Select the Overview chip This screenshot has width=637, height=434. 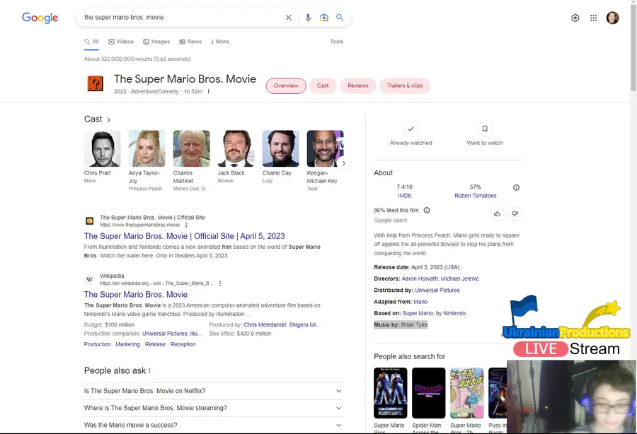coord(286,86)
